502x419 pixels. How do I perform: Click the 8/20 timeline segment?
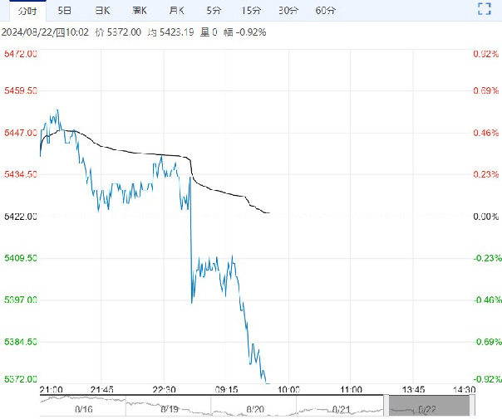[255, 407]
